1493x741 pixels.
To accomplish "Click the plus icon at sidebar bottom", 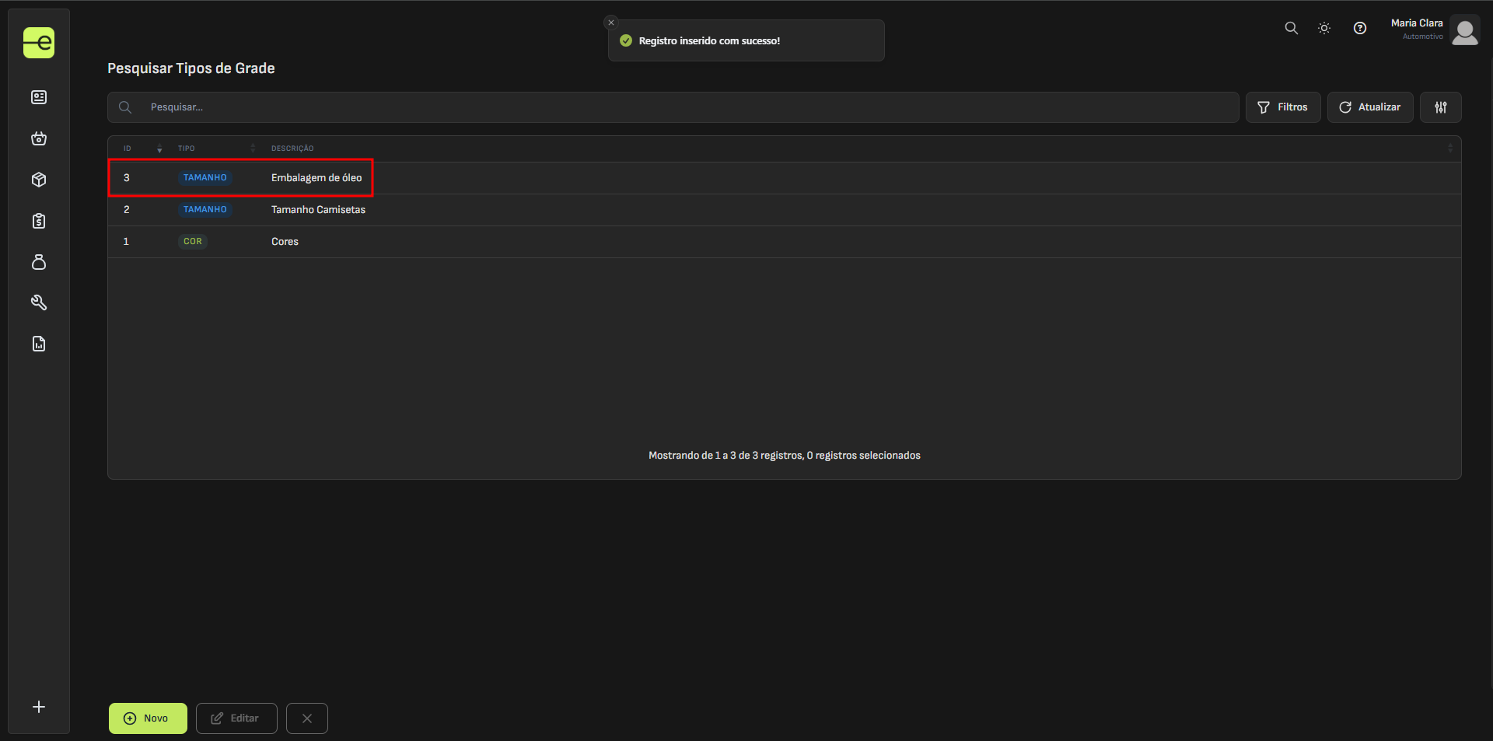I will pos(39,707).
